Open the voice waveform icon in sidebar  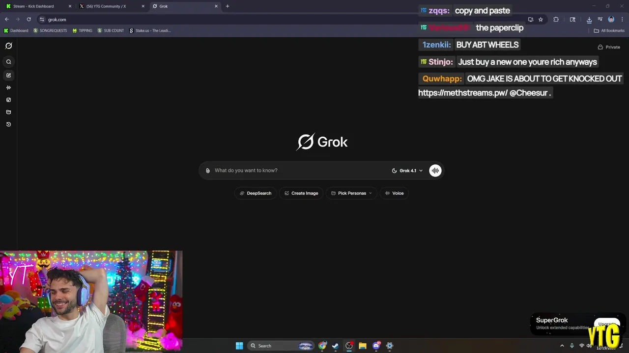8,88
